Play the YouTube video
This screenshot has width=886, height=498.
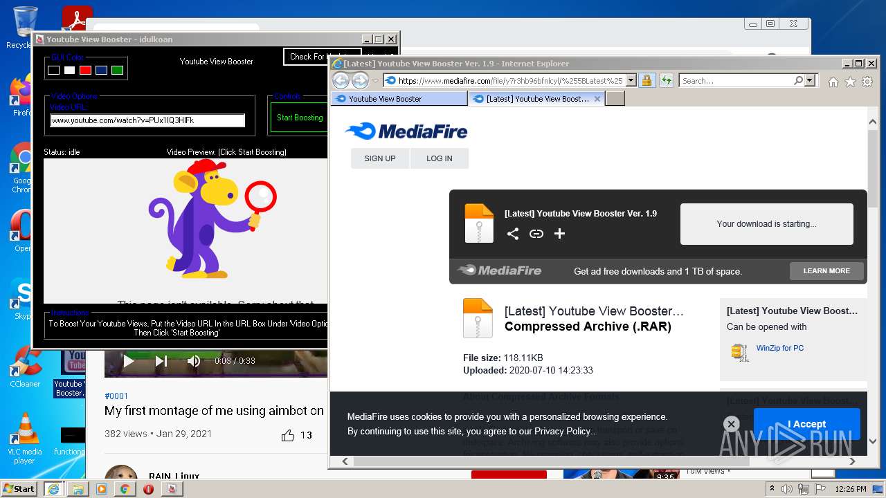[x=128, y=360]
